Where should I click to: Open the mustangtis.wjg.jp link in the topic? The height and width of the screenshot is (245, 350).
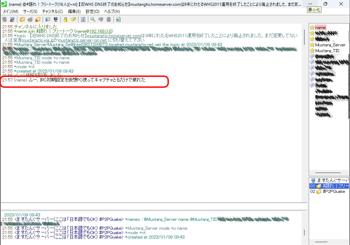point(38,40)
